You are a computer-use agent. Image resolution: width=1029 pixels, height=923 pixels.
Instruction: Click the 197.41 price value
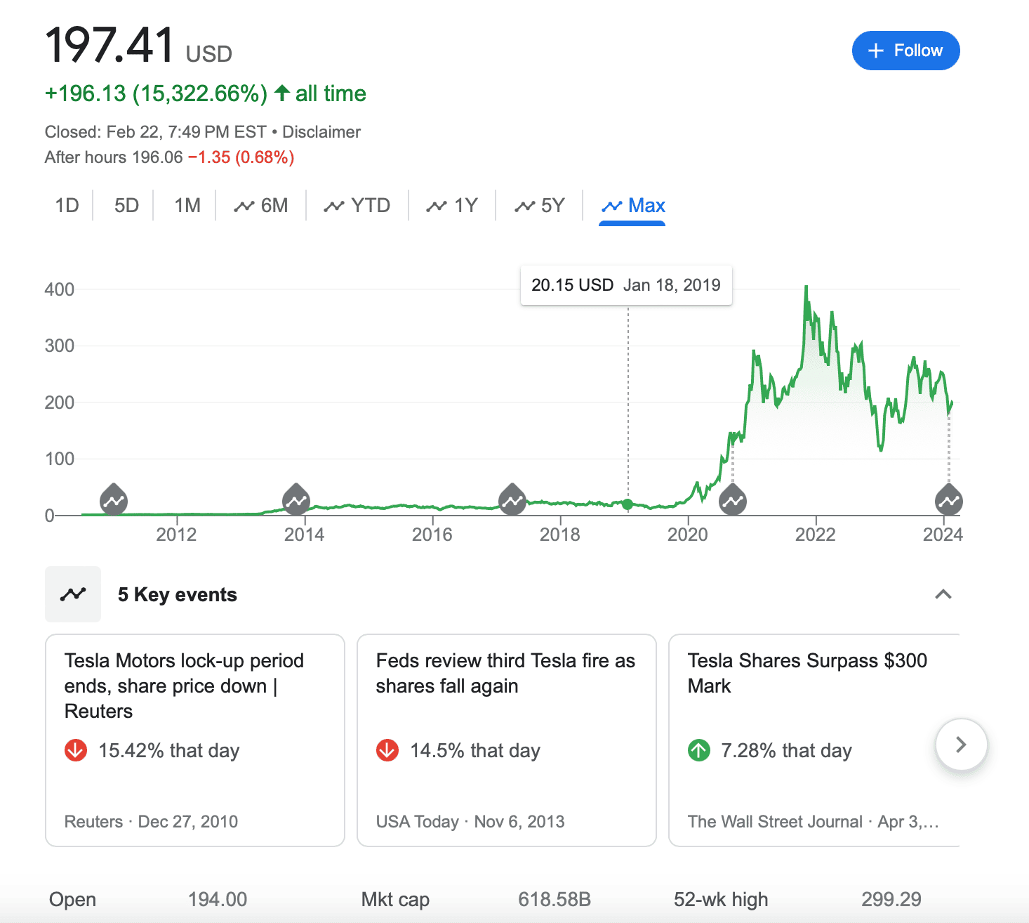coord(109,45)
